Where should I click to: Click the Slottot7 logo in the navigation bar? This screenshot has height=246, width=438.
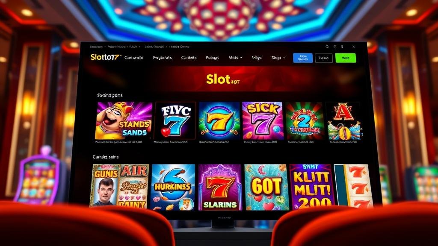pos(105,58)
